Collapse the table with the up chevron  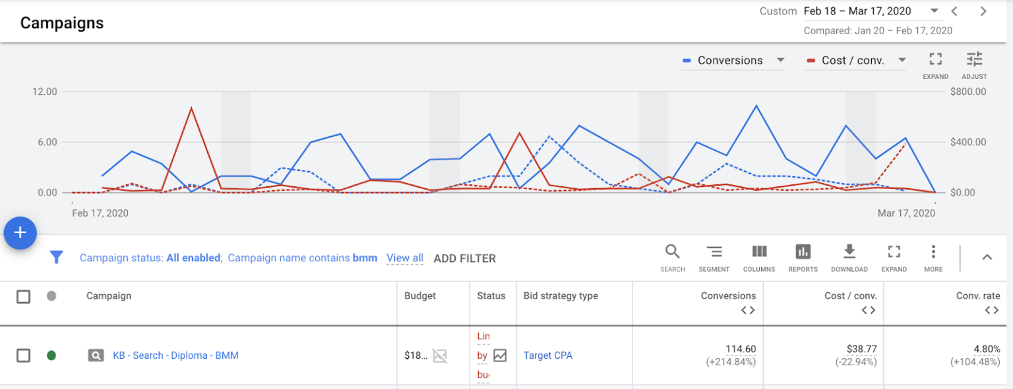987,257
